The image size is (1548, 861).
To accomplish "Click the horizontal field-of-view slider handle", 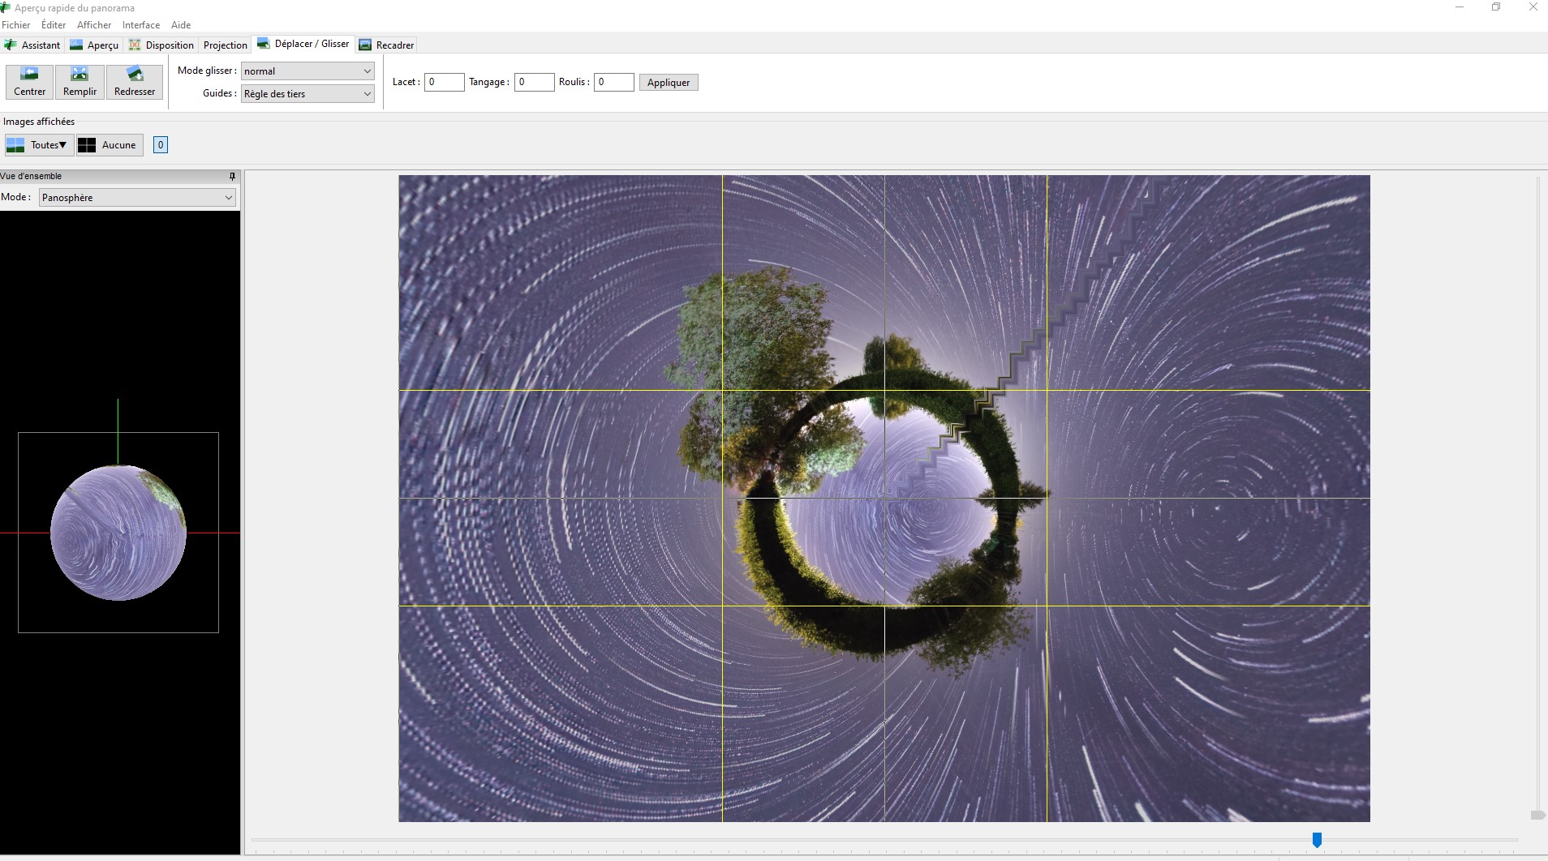I will tap(1317, 840).
